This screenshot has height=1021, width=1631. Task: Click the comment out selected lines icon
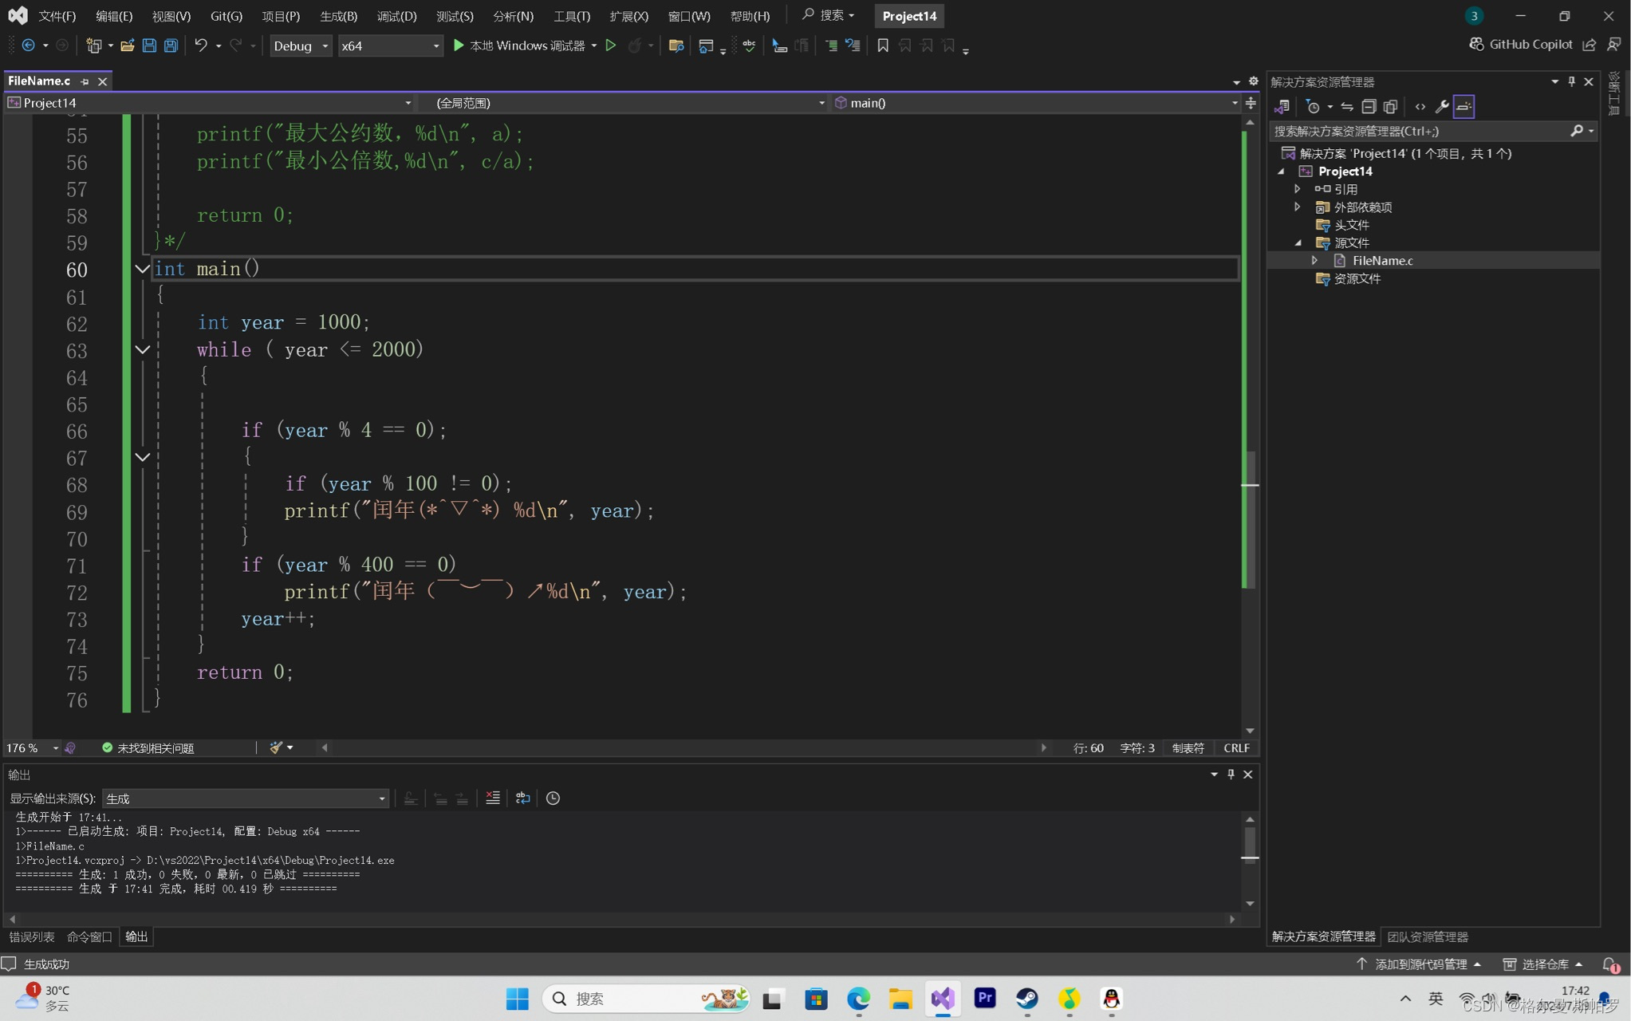[831, 45]
